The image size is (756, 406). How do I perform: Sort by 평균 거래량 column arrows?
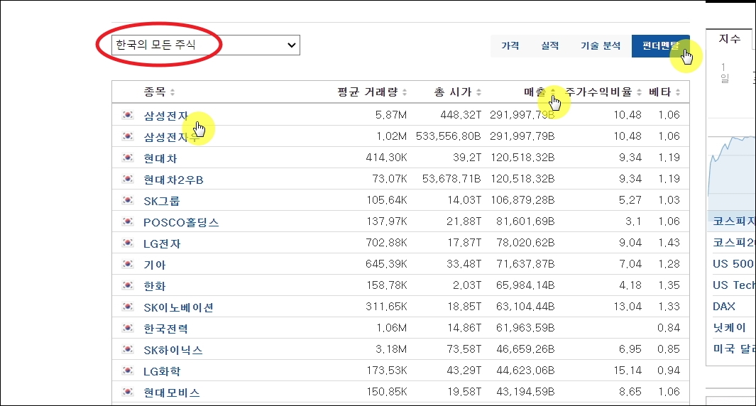(x=405, y=92)
